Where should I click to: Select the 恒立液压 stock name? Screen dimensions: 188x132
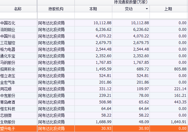8,76
